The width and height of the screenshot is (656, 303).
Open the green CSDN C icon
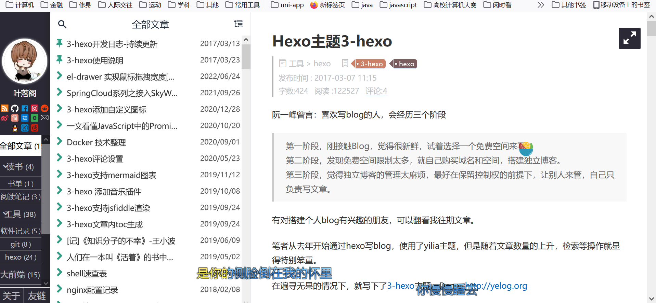point(35,118)
